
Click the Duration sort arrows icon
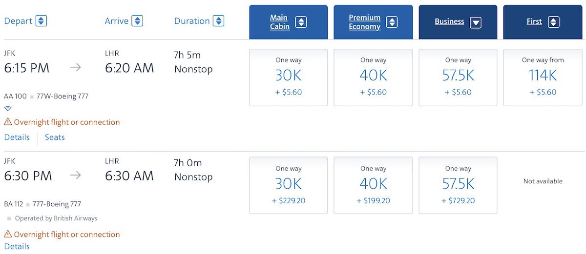click(x=219, y=21)
